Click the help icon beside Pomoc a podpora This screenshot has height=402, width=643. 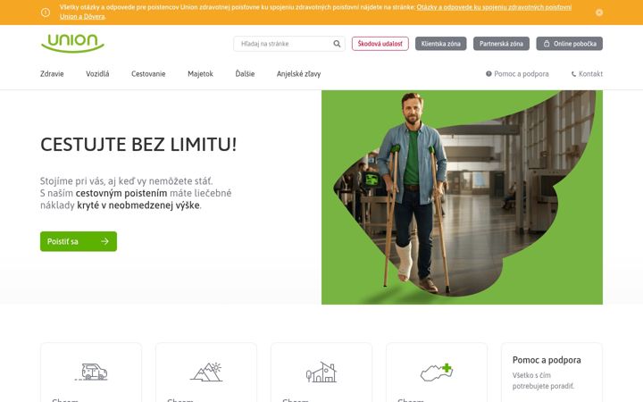(x=489, y=74)
